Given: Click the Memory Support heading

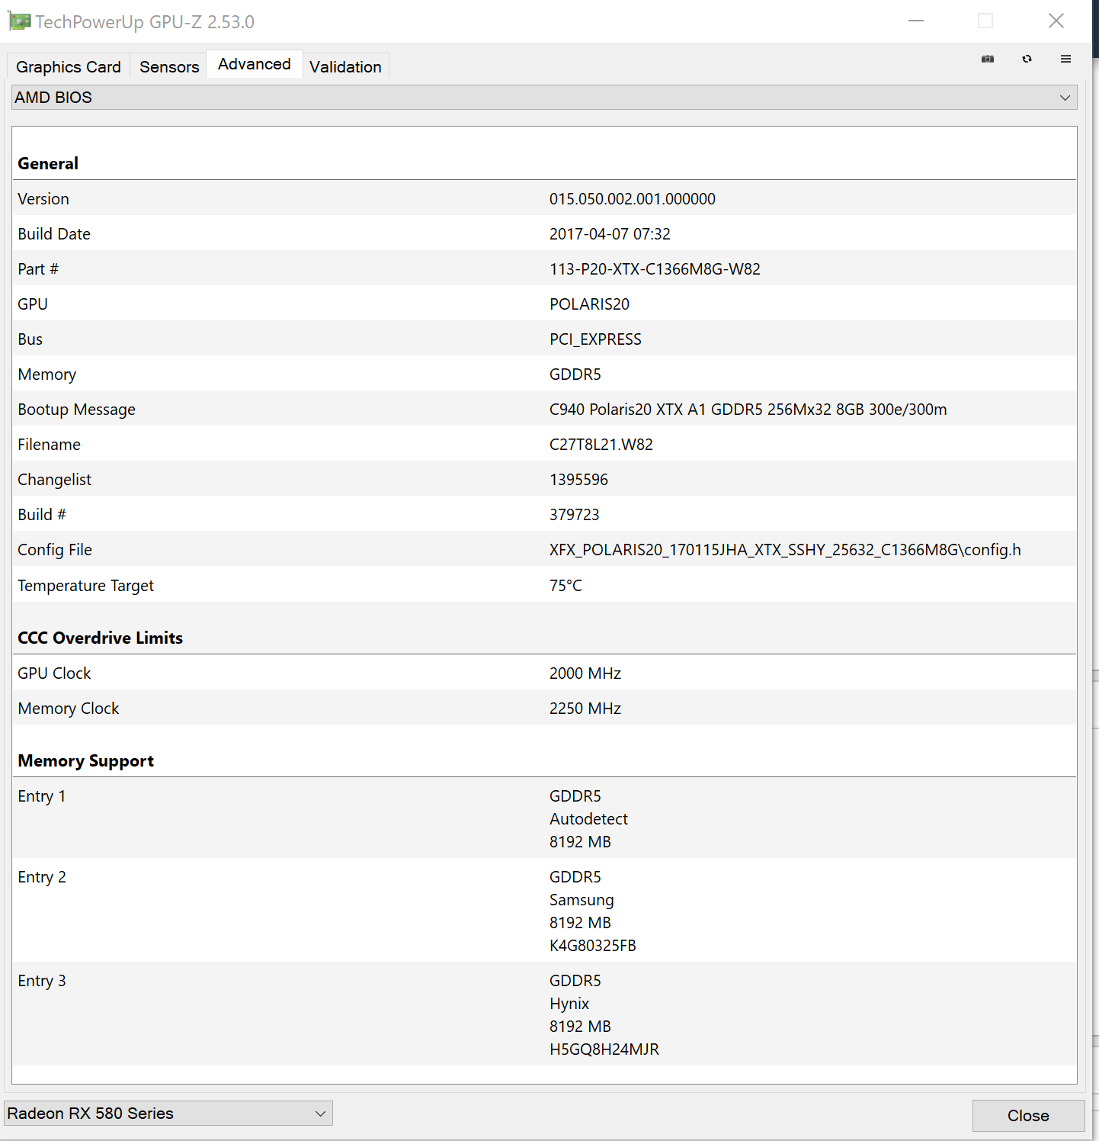Looking at the screenshot, I should [86, 761].
